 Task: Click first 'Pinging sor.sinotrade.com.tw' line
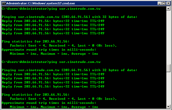69,17
